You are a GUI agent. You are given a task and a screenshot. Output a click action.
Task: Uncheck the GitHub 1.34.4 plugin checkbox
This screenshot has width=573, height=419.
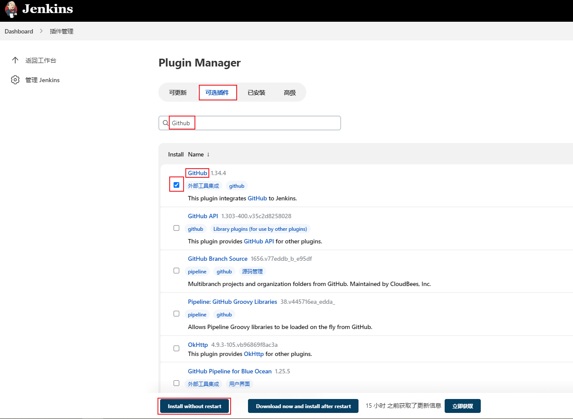176,185
